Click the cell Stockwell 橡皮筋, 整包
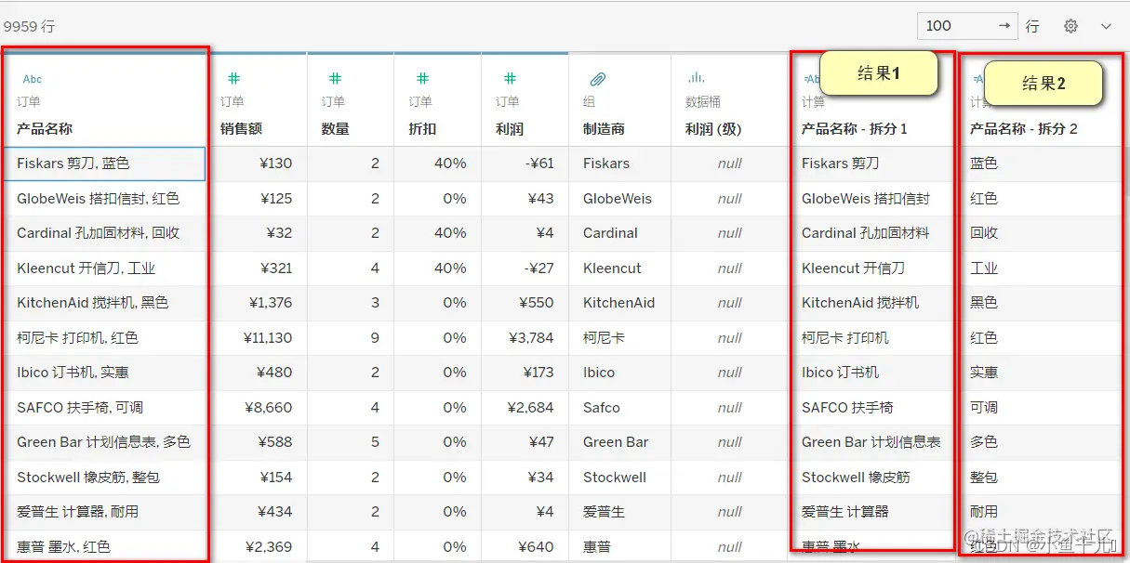 click(x=104, y=478)
